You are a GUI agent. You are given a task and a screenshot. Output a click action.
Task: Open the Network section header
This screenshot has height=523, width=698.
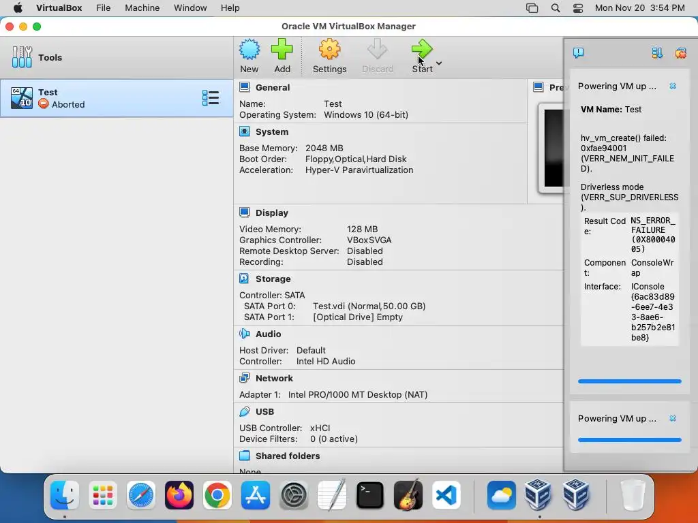(x=274, y=378)
